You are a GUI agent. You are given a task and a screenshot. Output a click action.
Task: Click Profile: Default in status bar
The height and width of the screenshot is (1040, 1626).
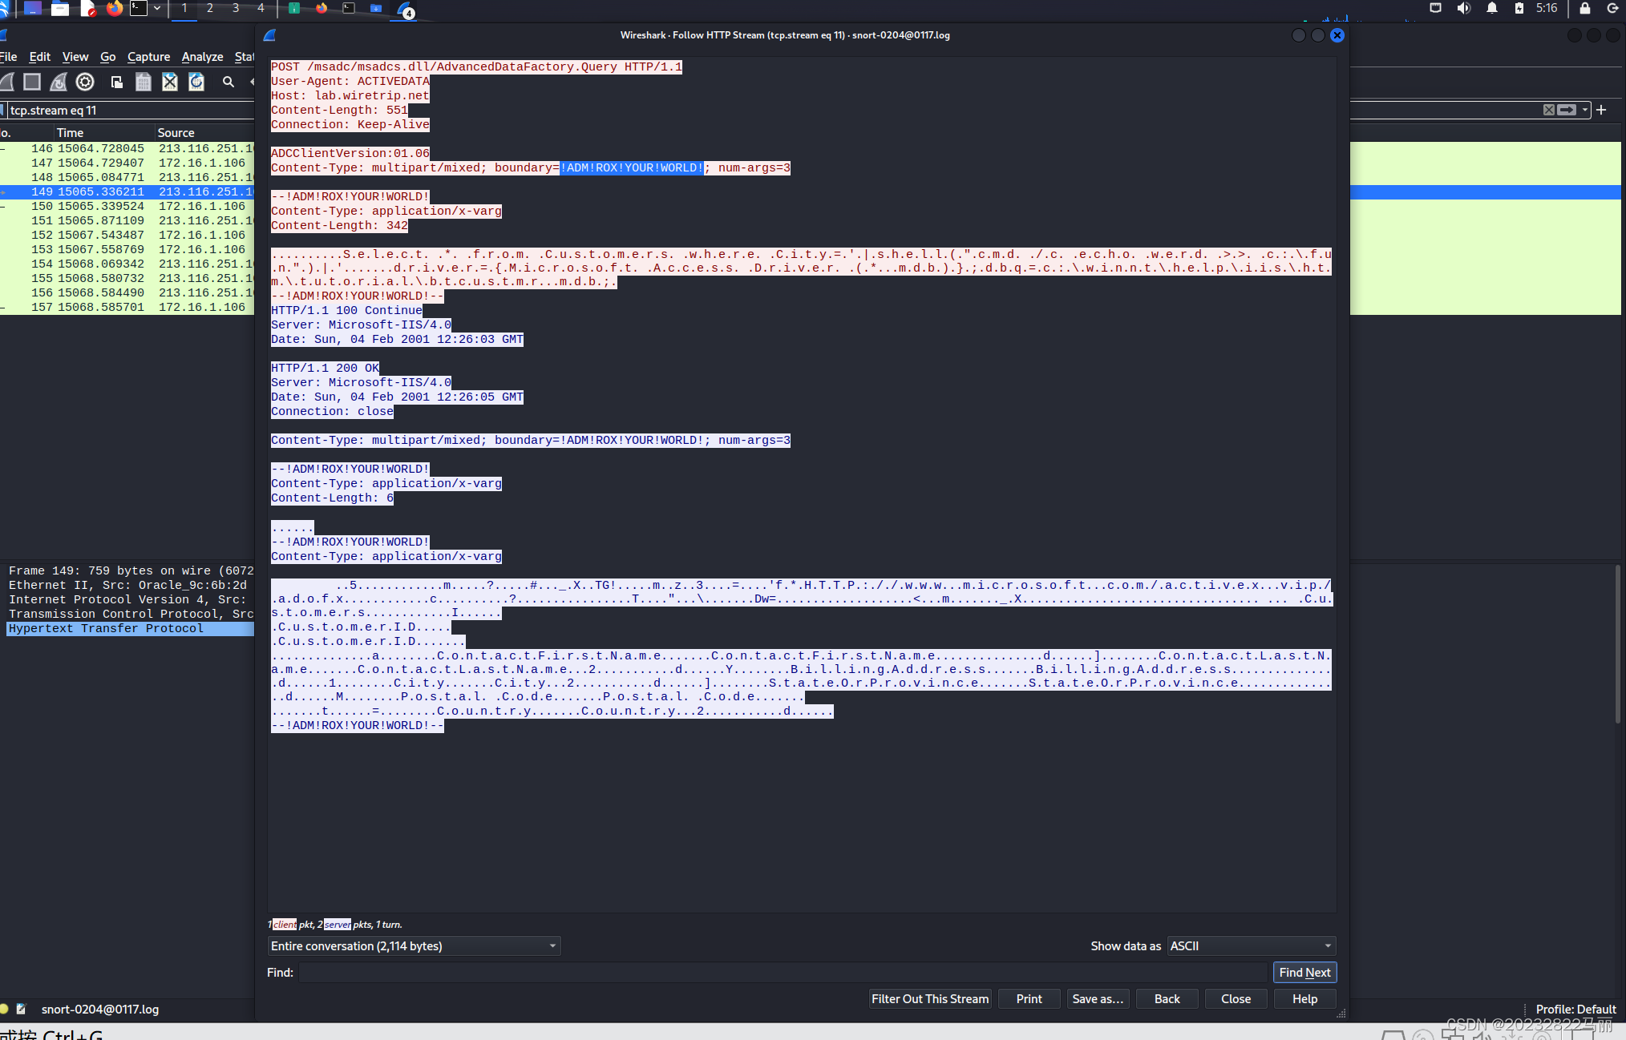click(x=1575, y=1009)
